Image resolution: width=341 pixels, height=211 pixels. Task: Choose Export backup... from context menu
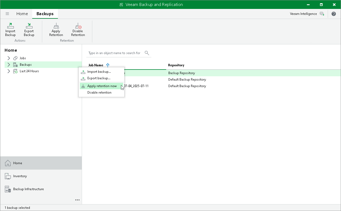point(101,78)
